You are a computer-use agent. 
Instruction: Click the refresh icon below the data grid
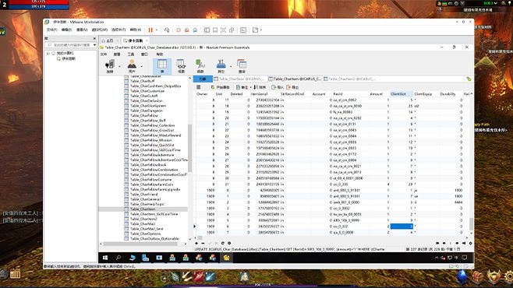tap(222, 244)
